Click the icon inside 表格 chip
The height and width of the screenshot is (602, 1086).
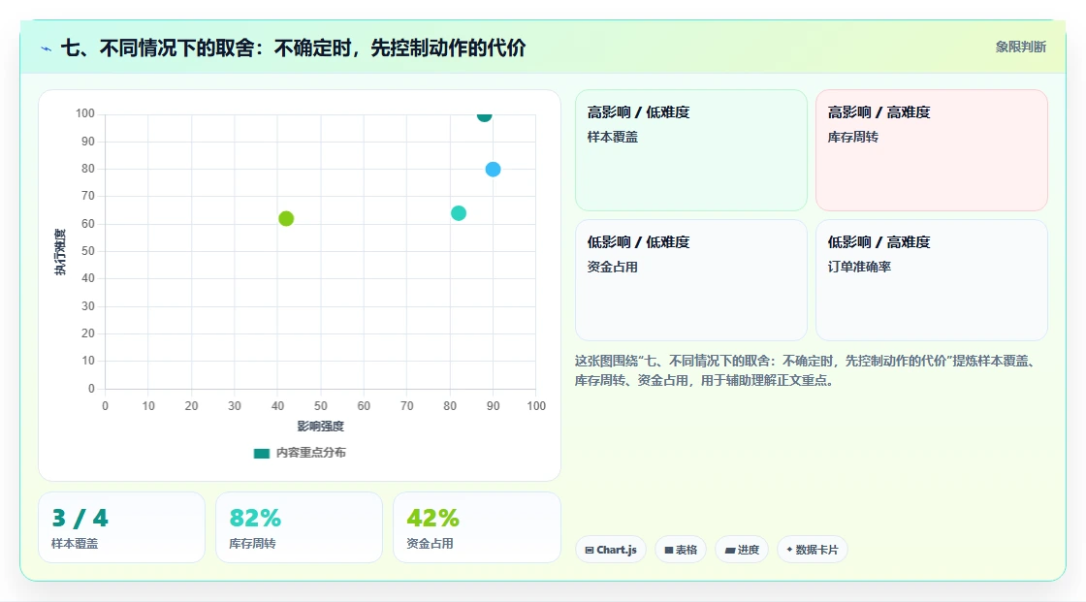click(x=669, y=550)
